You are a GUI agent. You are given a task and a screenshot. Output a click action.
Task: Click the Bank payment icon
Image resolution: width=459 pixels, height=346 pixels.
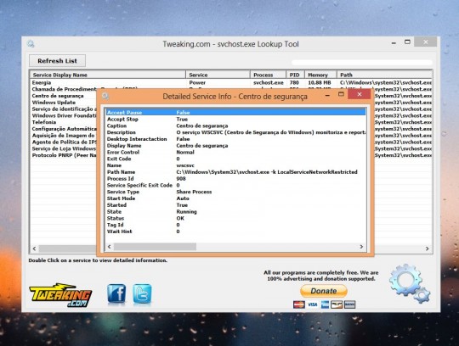coord(349,304)
